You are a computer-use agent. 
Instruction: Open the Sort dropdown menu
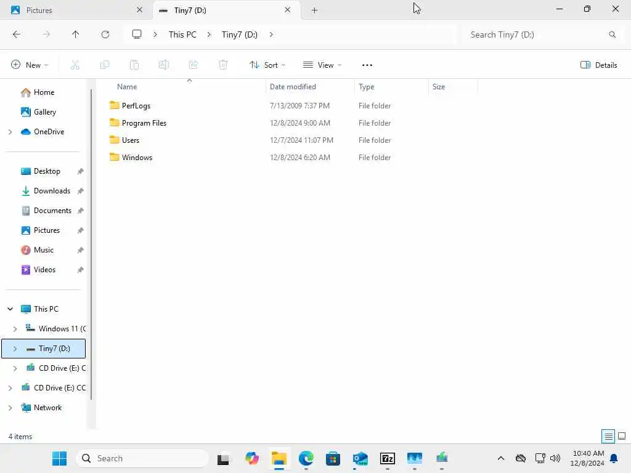(x=267, y=65)
